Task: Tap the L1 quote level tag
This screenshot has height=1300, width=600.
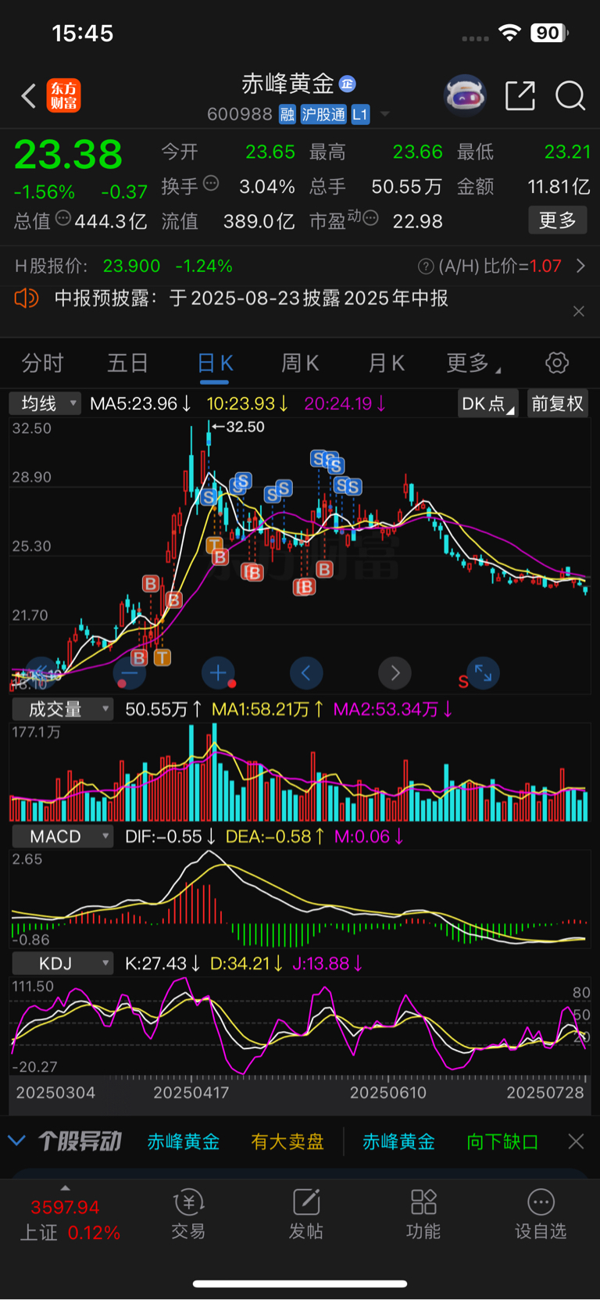Action: tap(359, 115)
